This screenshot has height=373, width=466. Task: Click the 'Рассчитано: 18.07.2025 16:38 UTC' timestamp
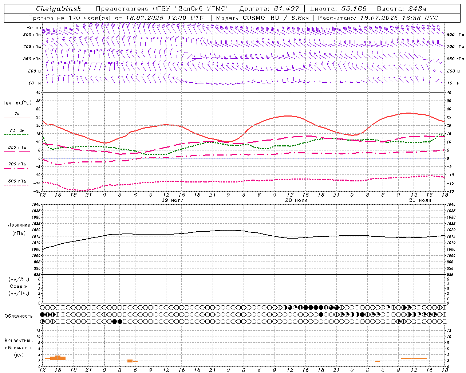coord(378,18)
